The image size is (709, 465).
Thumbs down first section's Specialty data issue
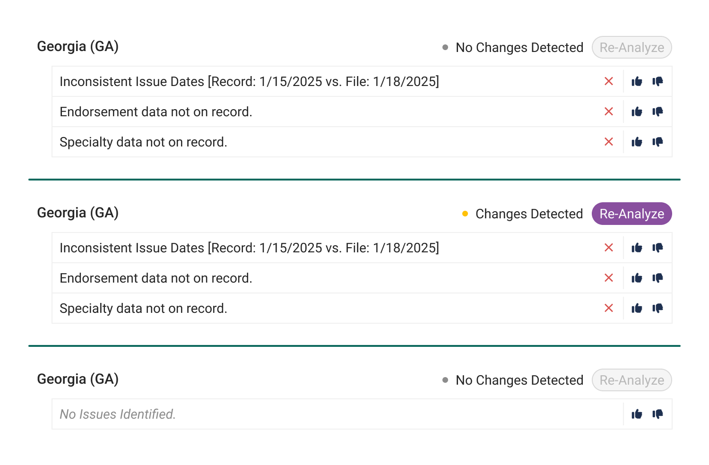click(657, 142)
